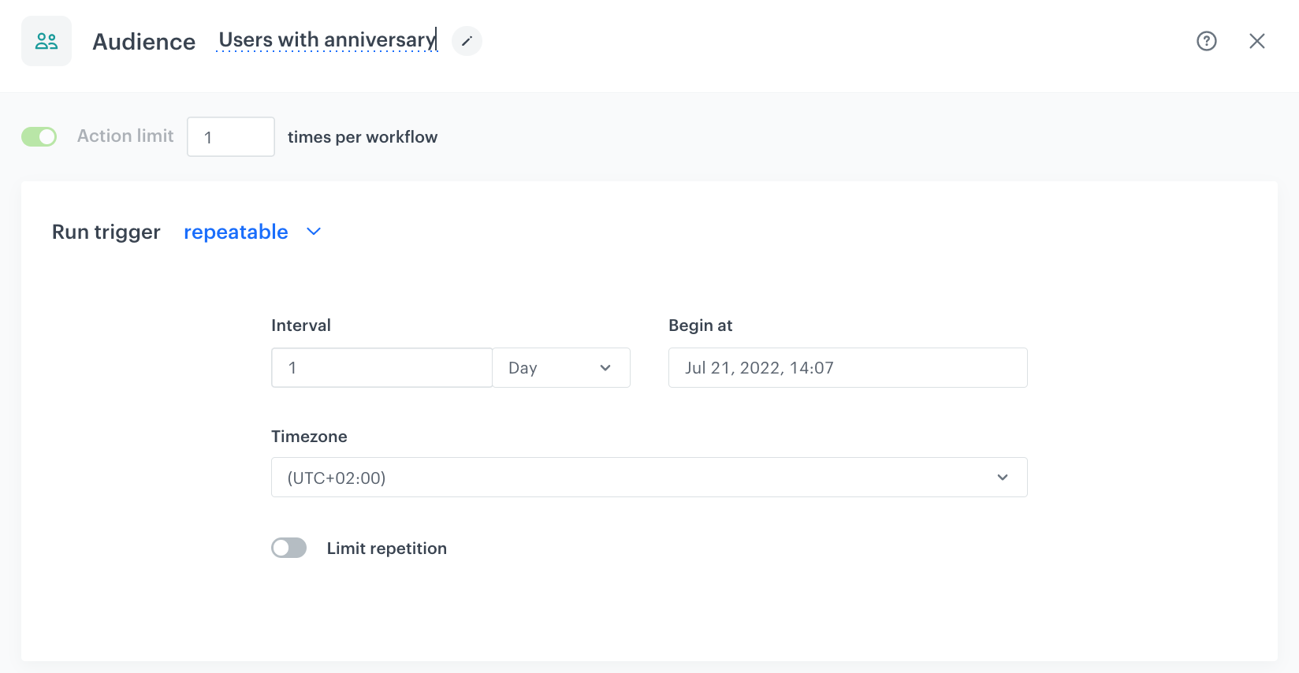This screenshot has height=673, width=1299.
Task: Enable the Limit repetition switch
Action: click(x=288, y=548)
